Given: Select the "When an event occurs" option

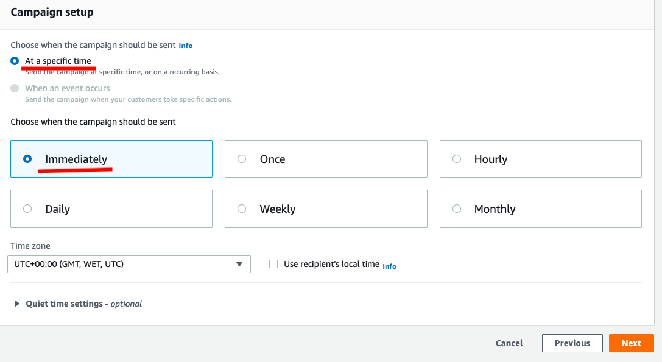Looking at the screenshot, I should point(15,88).
